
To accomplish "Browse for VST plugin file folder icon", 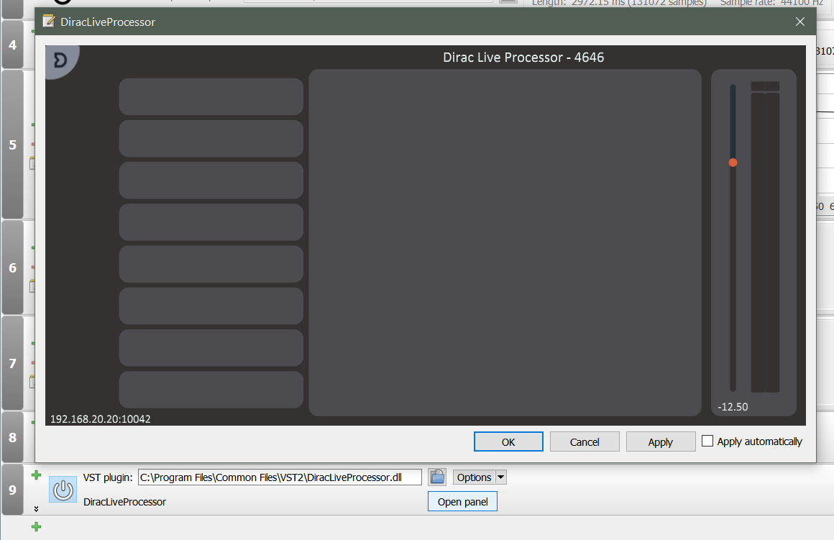I will coord(437,477).
